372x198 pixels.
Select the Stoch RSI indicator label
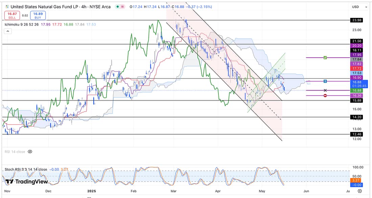(x=26, y=169)
